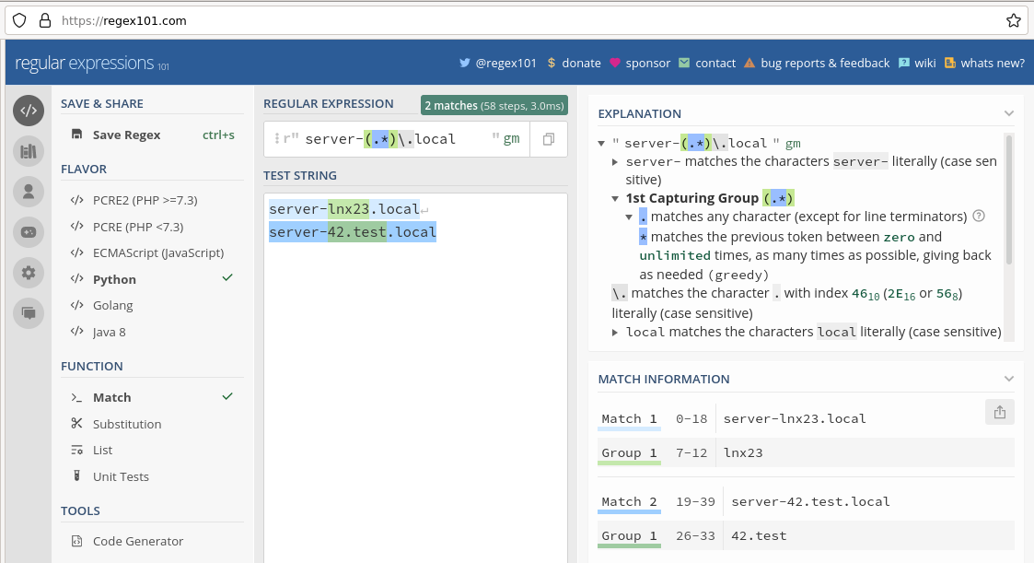Choose the Golang flavor
The image size is (1034, 563).
point(112,305)
